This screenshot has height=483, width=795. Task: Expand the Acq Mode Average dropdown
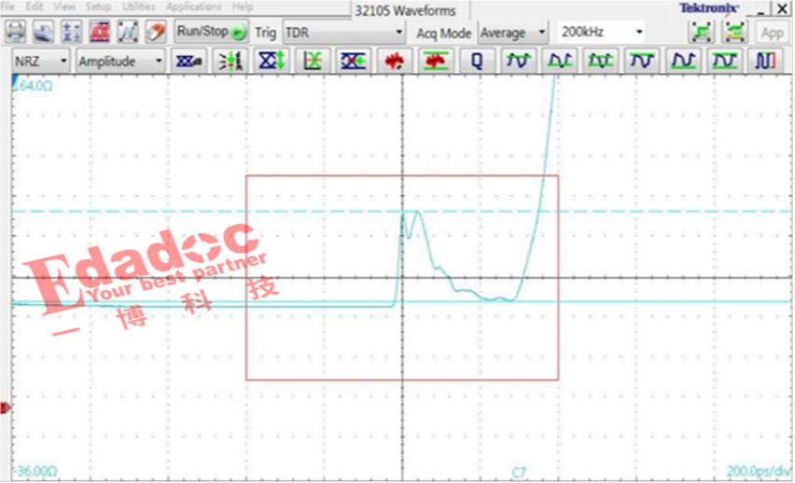click(513, 33)
